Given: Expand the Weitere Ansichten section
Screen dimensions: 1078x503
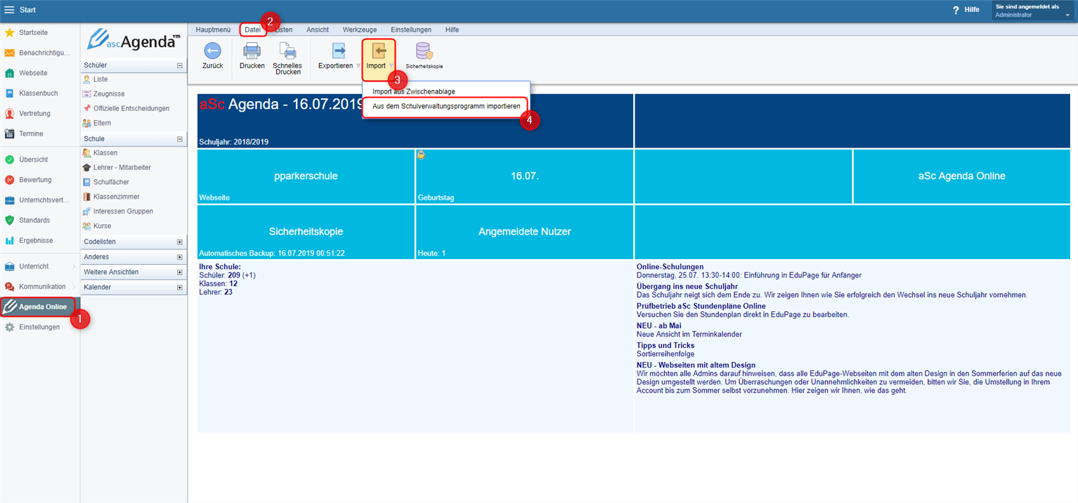Looking at the screenshot, I should pyautogui.click(x=180, y=272).
